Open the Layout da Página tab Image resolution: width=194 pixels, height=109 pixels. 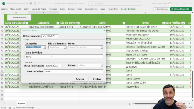39,9
